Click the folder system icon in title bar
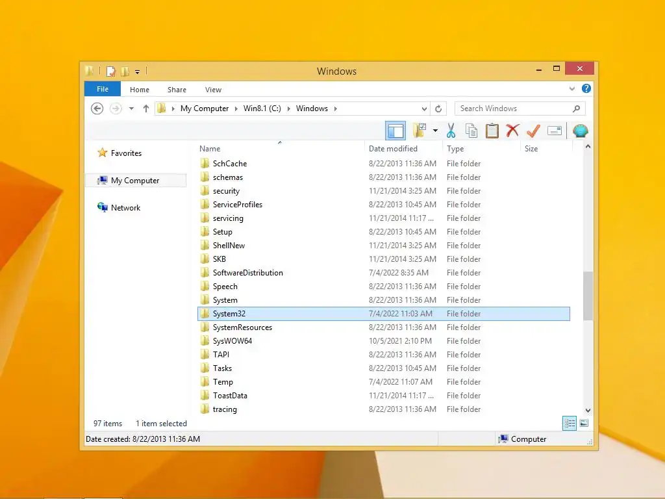This screenshot has width=665, height=499. click(x=90, y=71)
